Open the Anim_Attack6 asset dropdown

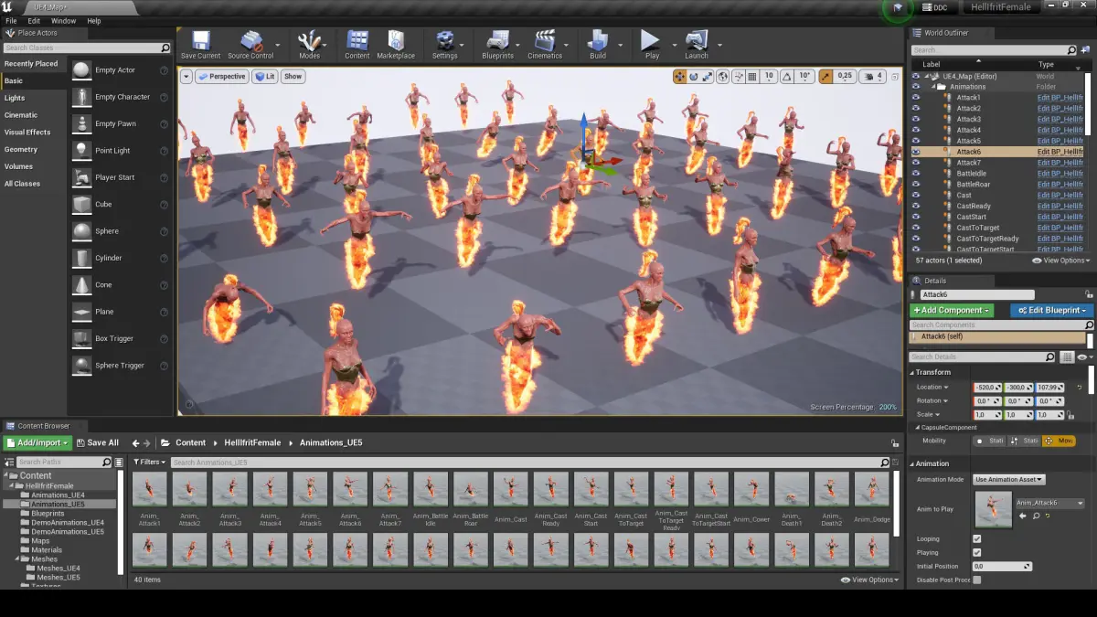click(x=1050, y=503)
